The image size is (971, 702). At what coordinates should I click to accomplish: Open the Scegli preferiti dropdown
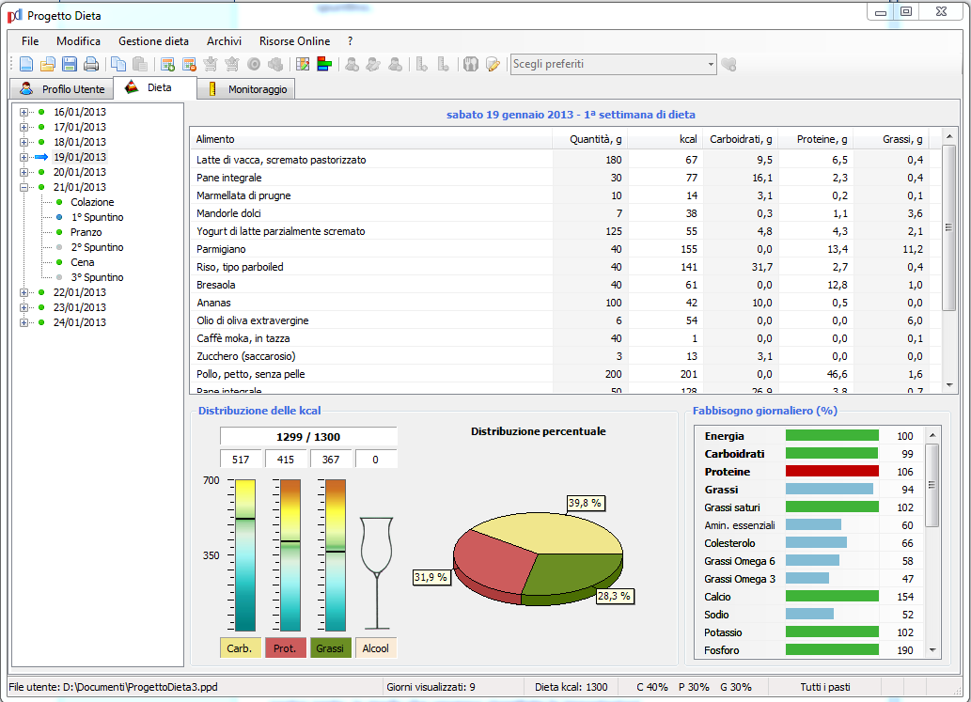pyautogui.click(x=710, y=64)
